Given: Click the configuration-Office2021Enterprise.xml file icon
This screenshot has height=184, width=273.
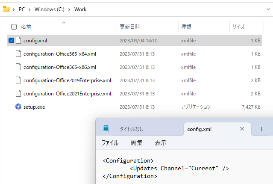Looking at the screenshot, I should click(x=18, y=93).
